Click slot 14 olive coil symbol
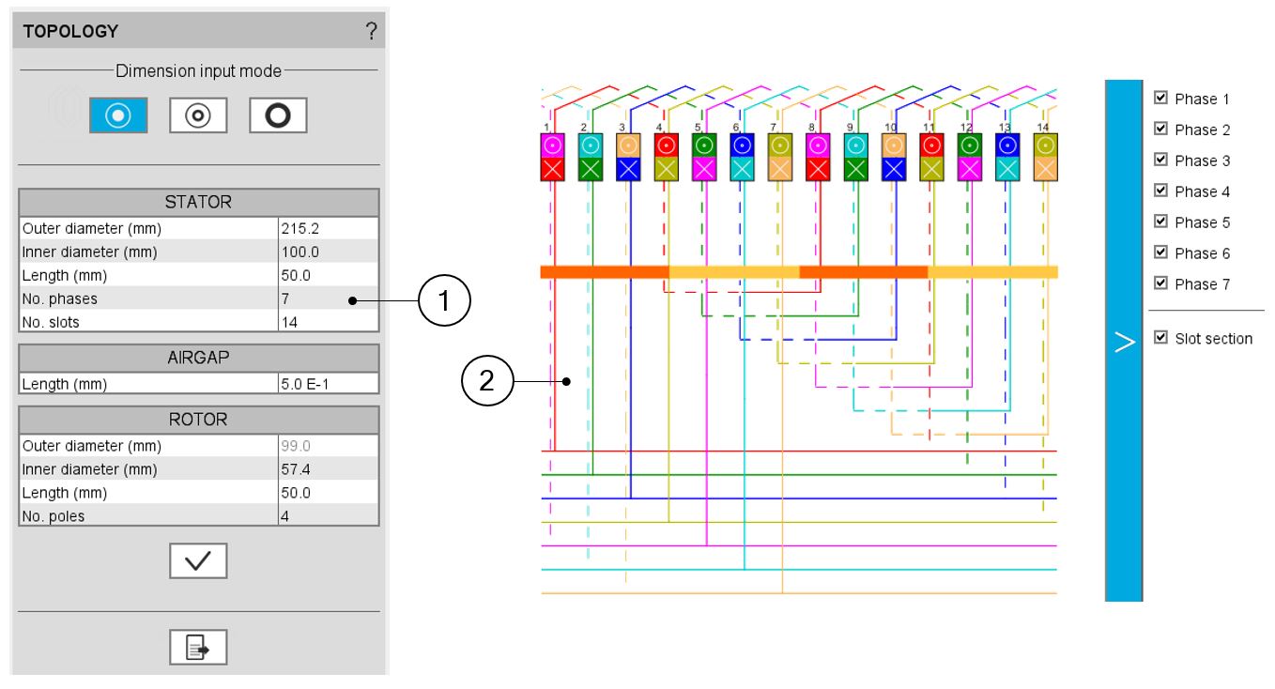 [x=1043, y=145]
